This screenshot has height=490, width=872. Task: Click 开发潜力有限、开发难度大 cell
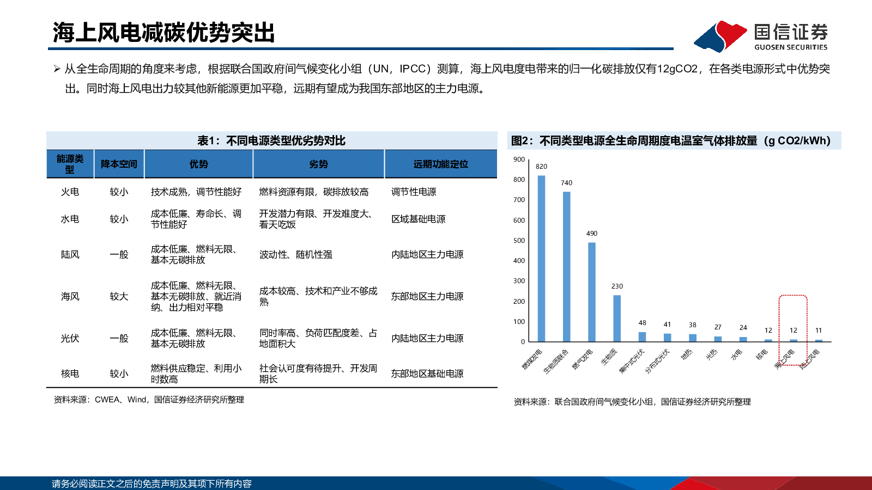pyautogui.click(x=318, y=219)
